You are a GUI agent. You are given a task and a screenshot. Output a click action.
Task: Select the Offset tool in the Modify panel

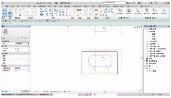[x=46, y=10]
